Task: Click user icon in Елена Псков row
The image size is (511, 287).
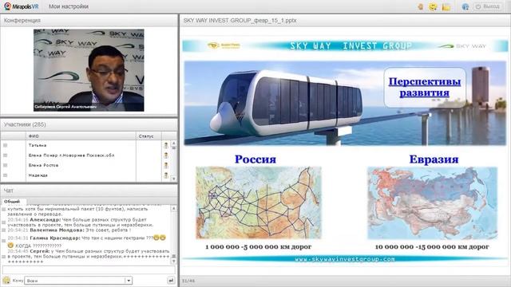Action: pyautogui.click(x=166, y=155)
